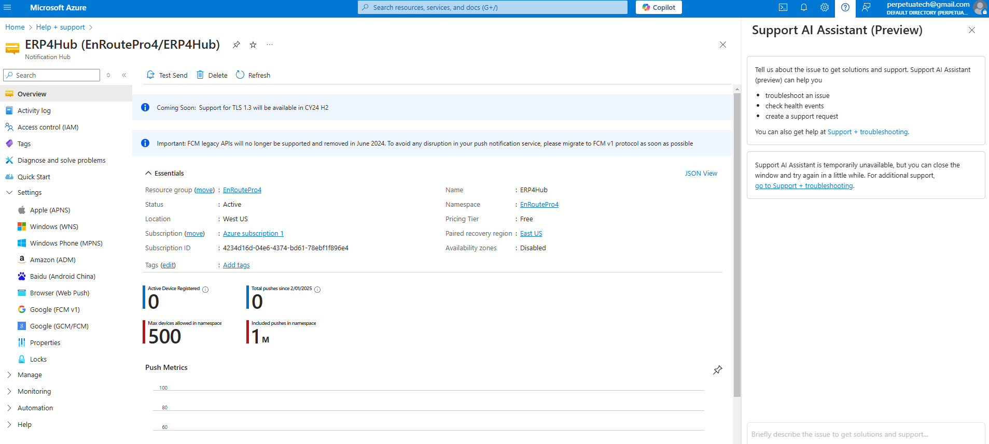989x444 pixels.
Task: Open the notifications bell
Action: point(804,7)
